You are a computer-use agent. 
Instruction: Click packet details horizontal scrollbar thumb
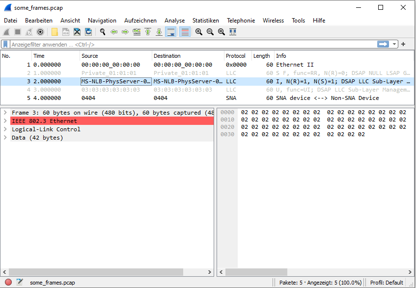click(96, 272)
